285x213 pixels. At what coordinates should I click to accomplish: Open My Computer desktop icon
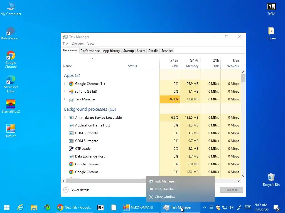[11, 9]
